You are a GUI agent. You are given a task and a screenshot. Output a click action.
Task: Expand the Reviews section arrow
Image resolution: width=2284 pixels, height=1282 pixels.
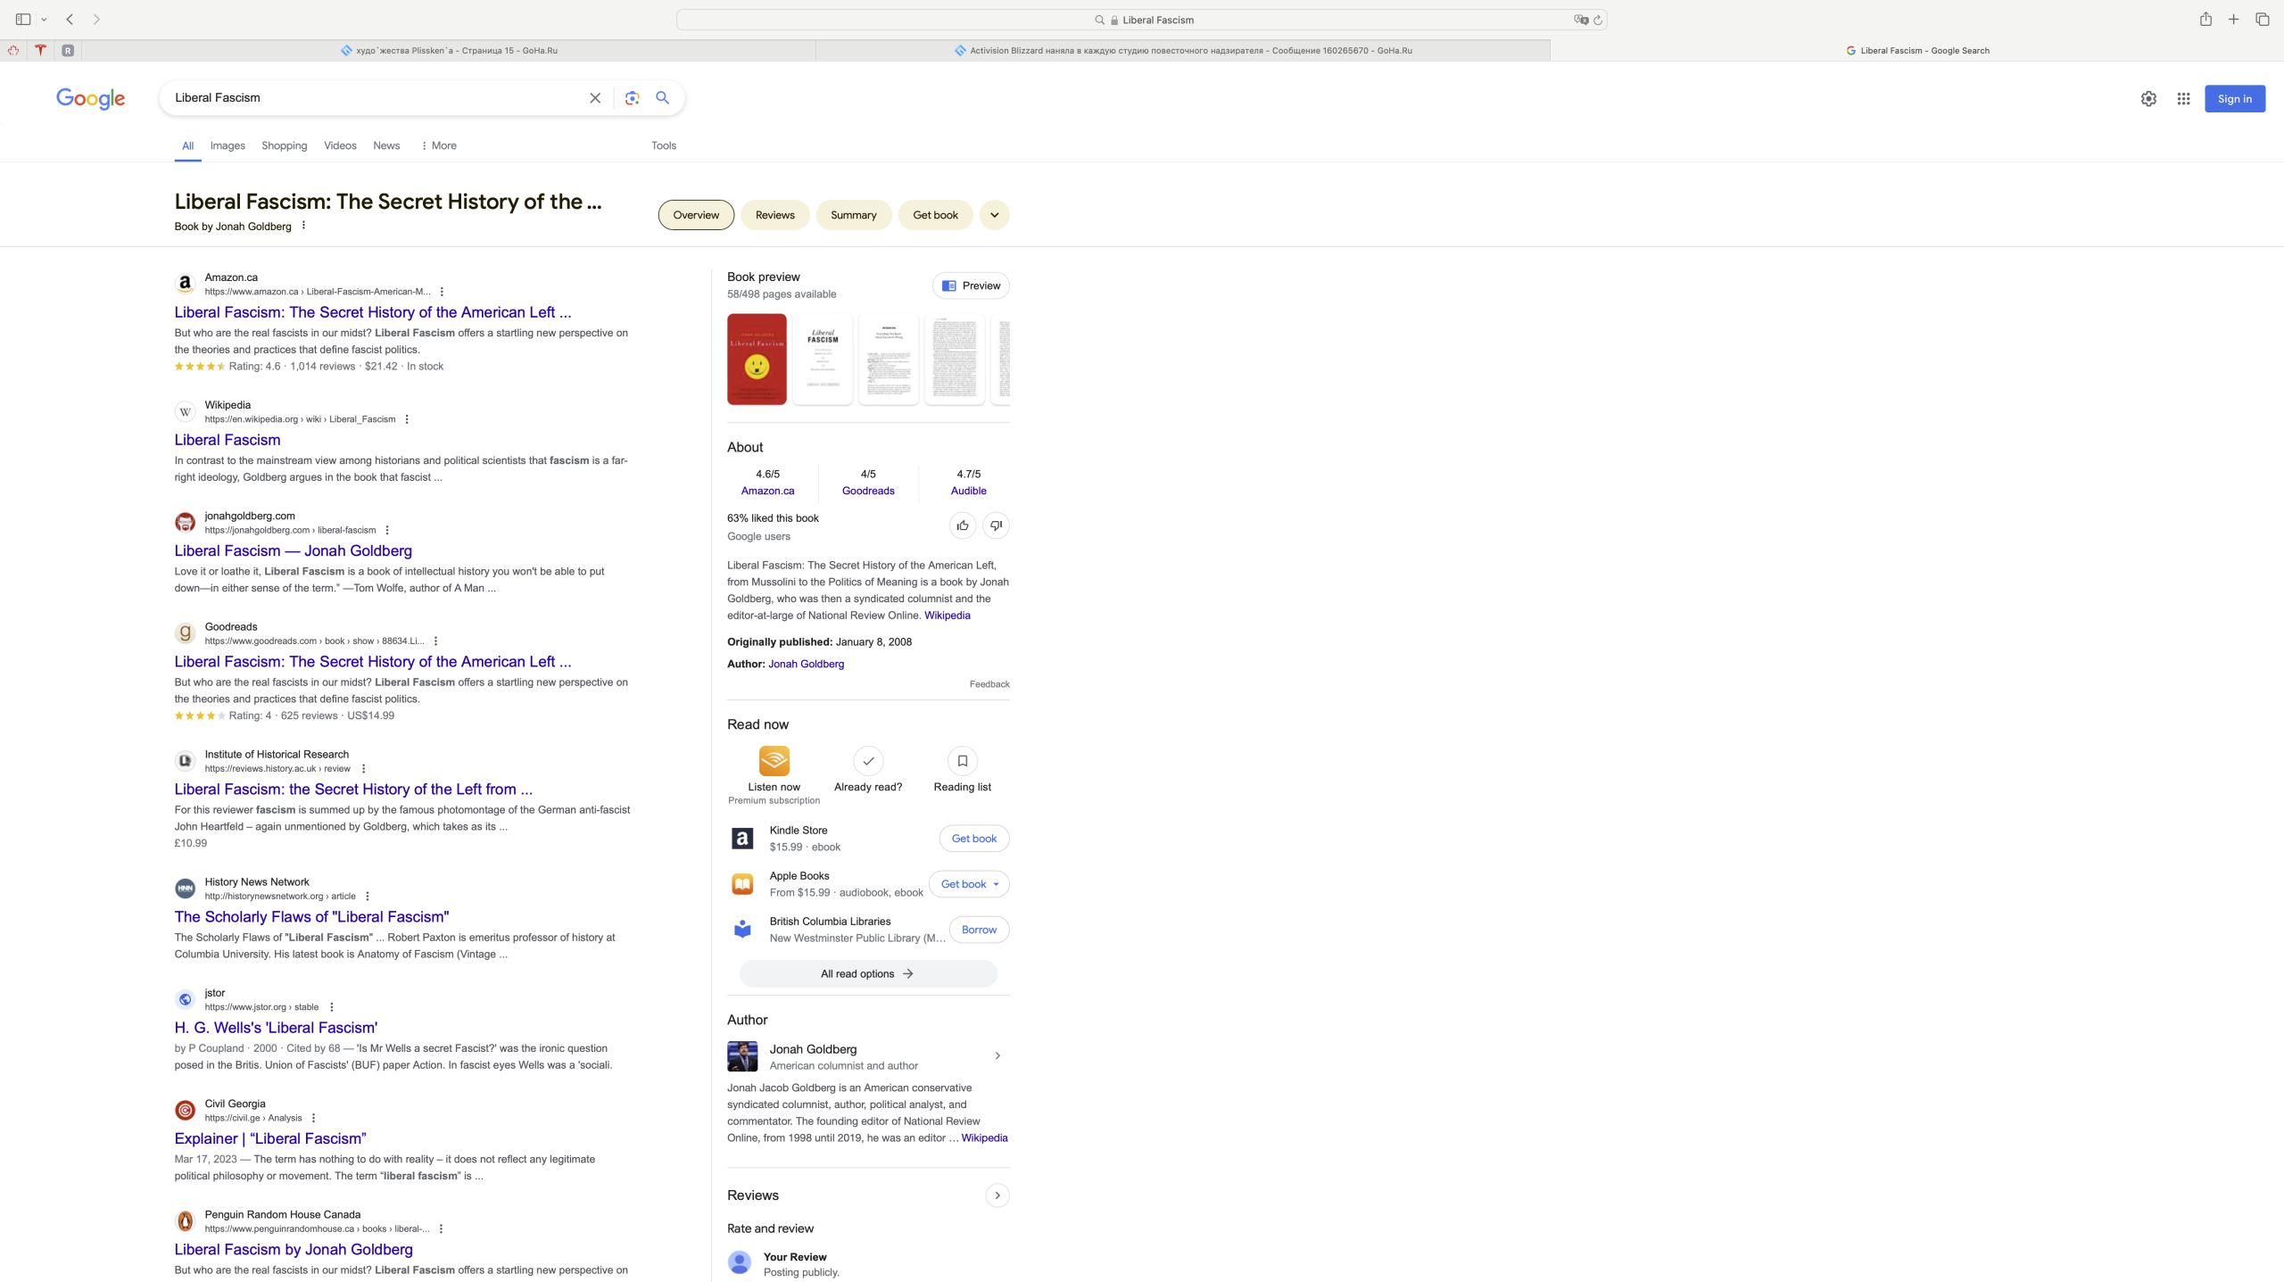(997, 1195)
